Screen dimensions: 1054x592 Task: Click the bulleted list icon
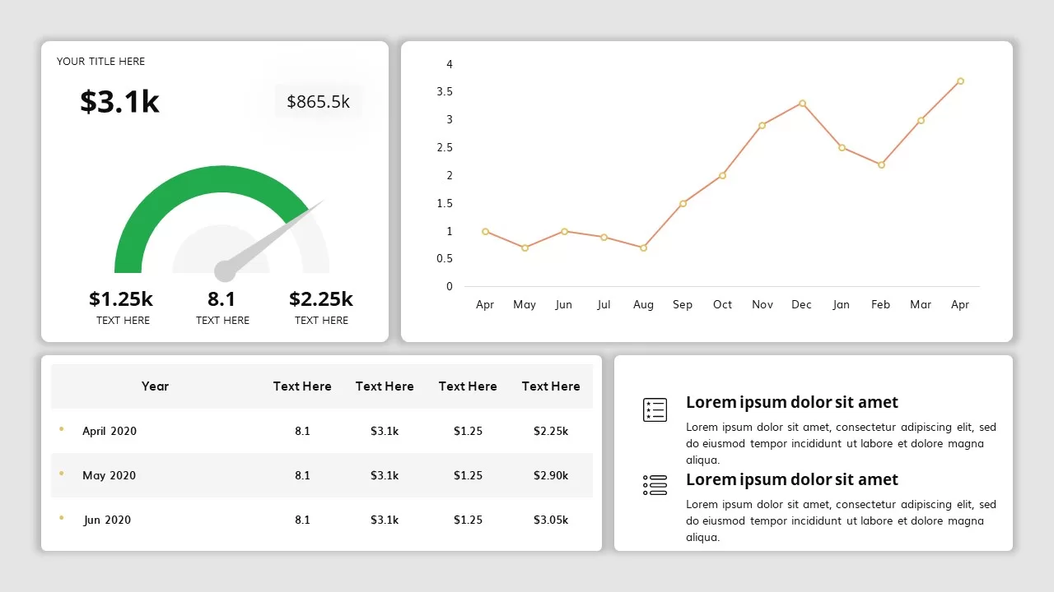(655, 485)
